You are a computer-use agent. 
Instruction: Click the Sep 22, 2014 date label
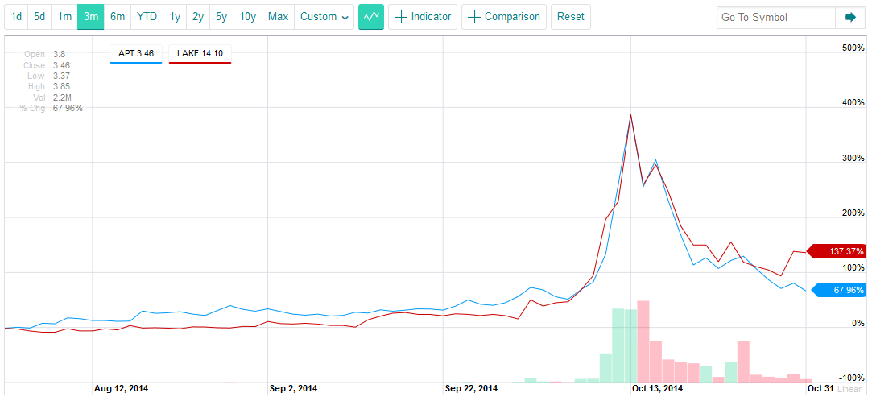click(471, 389)
